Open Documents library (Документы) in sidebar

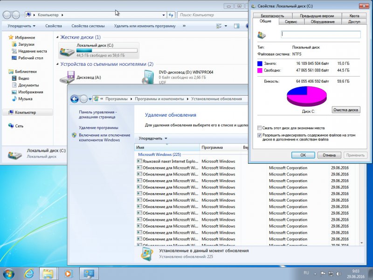pyautogui.click(x=28, y=85)
